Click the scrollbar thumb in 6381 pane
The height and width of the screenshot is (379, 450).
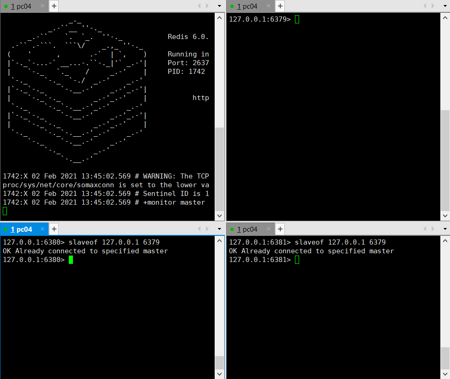pyautogui.click(x=445, y=358)
